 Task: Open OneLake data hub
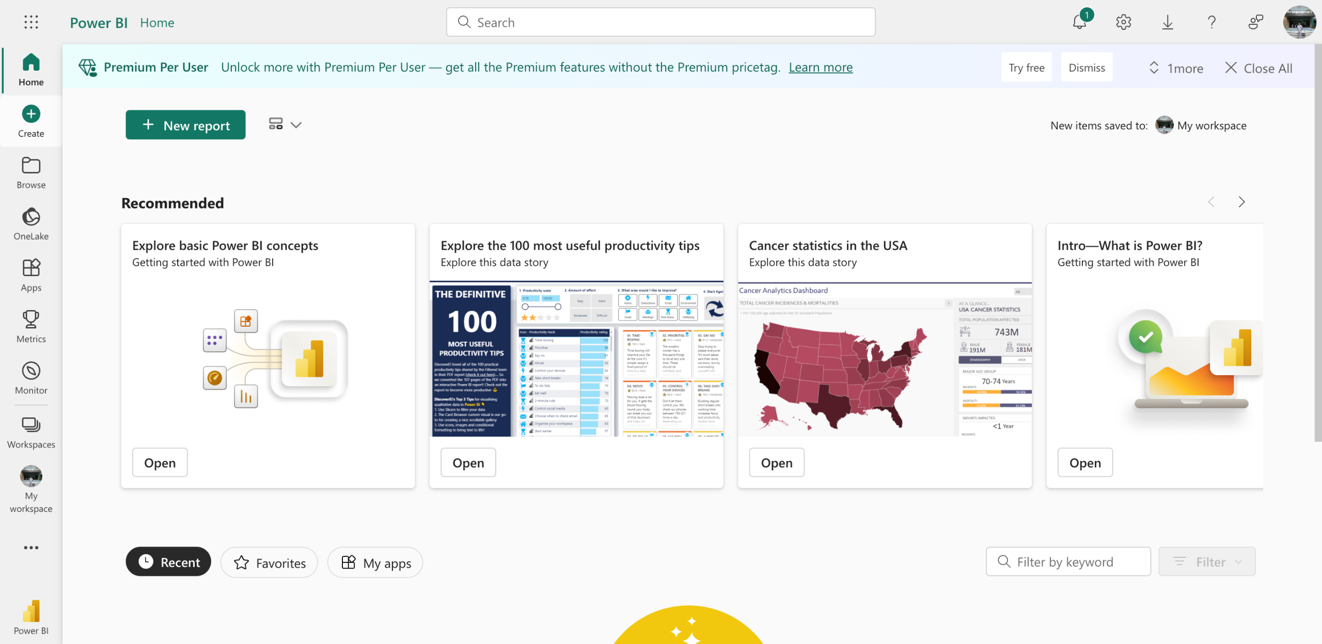point(31,224)
